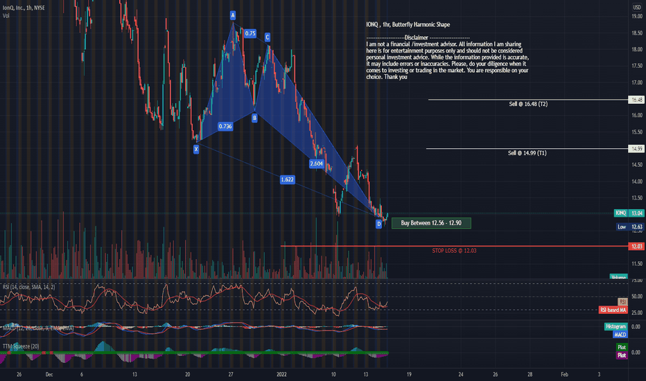Click the Histogram scale label tag
Screen dimensions: 646x381
tap(616, 326)
